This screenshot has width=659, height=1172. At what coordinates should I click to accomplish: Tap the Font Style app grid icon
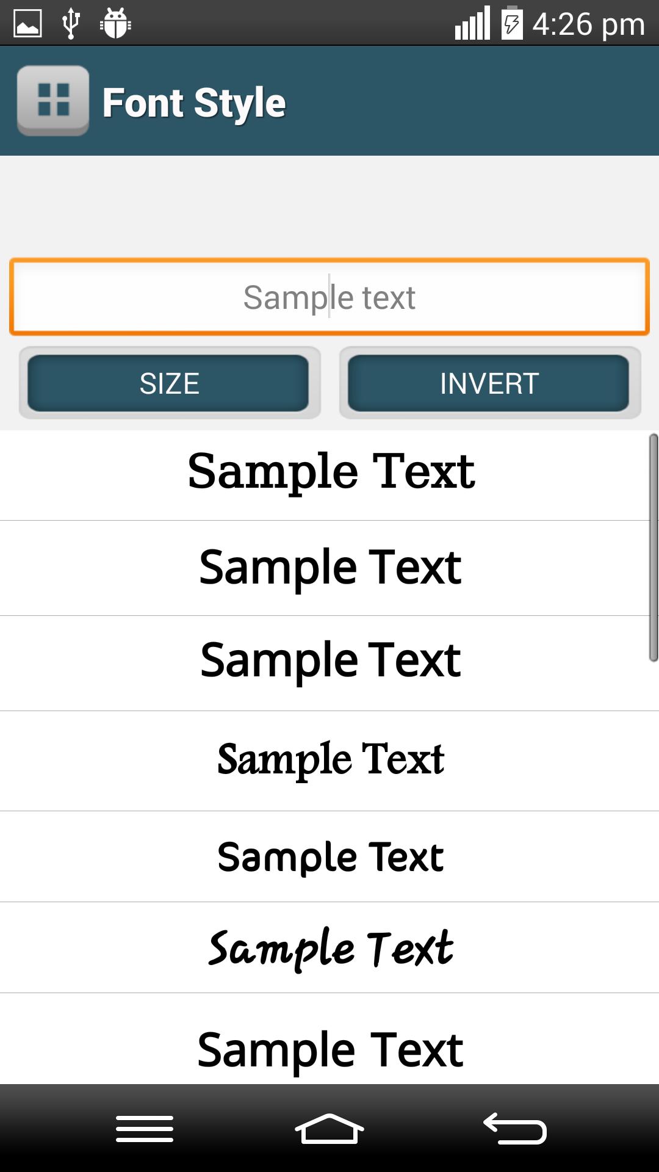point(53,101)
